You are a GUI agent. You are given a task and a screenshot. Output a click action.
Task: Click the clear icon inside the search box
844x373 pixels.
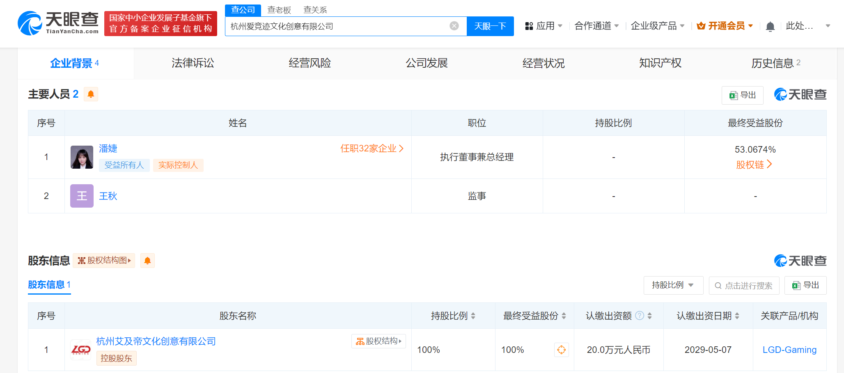click(x=453, y=26)
